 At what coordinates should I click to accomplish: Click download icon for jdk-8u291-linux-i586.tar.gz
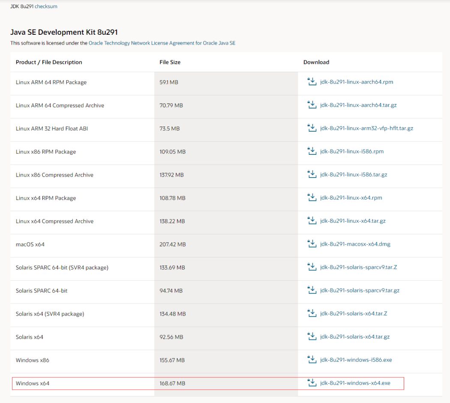tap(312, 174)
